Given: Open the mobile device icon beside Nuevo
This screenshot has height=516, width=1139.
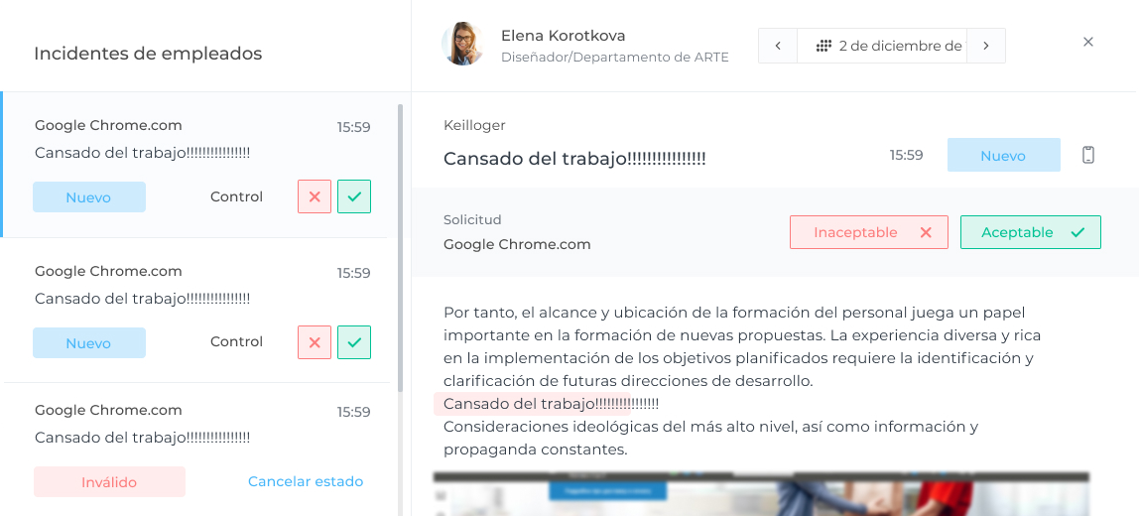Looking at the screenshot, I should pyautogui.click(x=1088, y=155).
